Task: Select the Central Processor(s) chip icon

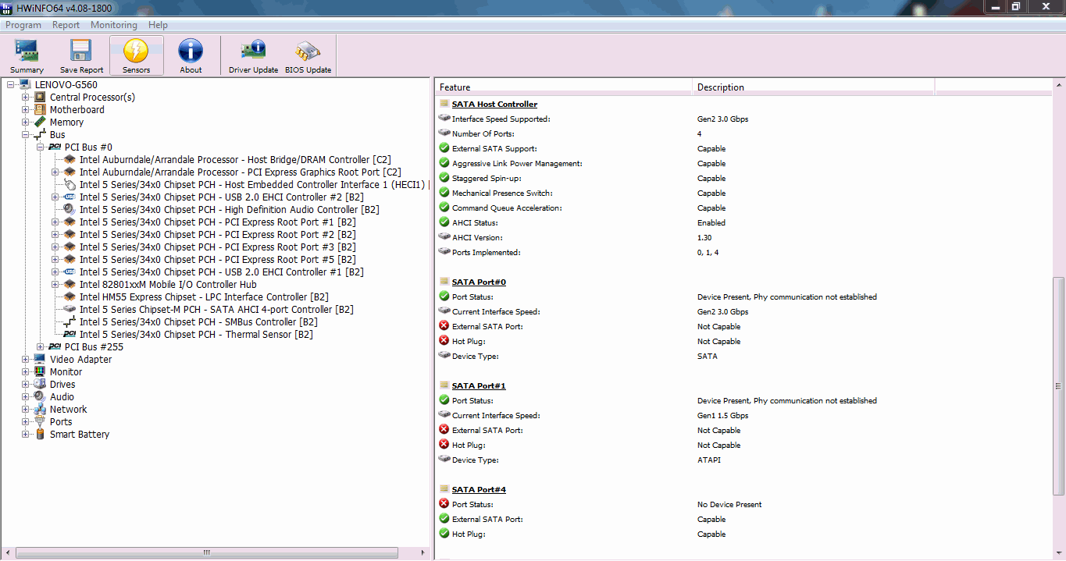Action: 40,98
